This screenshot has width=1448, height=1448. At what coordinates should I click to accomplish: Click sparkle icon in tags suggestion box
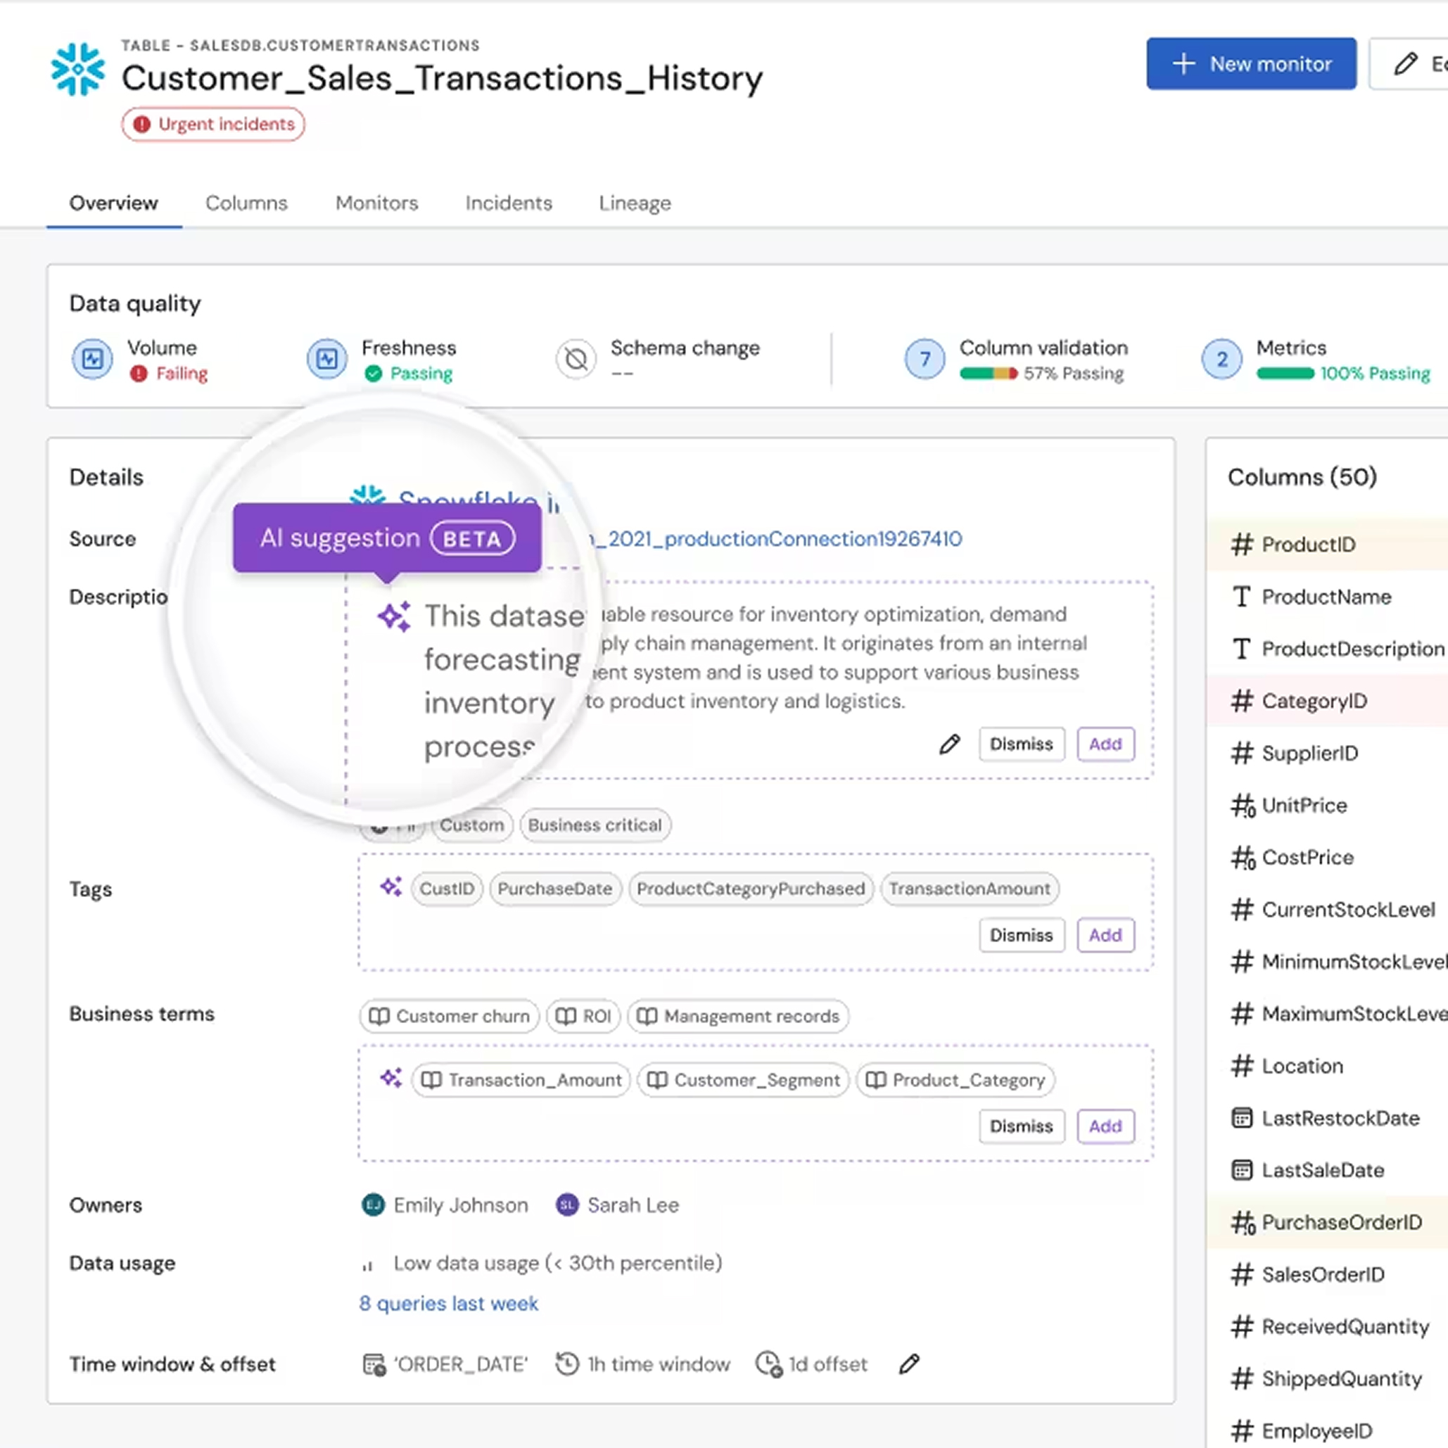[390, 887]
